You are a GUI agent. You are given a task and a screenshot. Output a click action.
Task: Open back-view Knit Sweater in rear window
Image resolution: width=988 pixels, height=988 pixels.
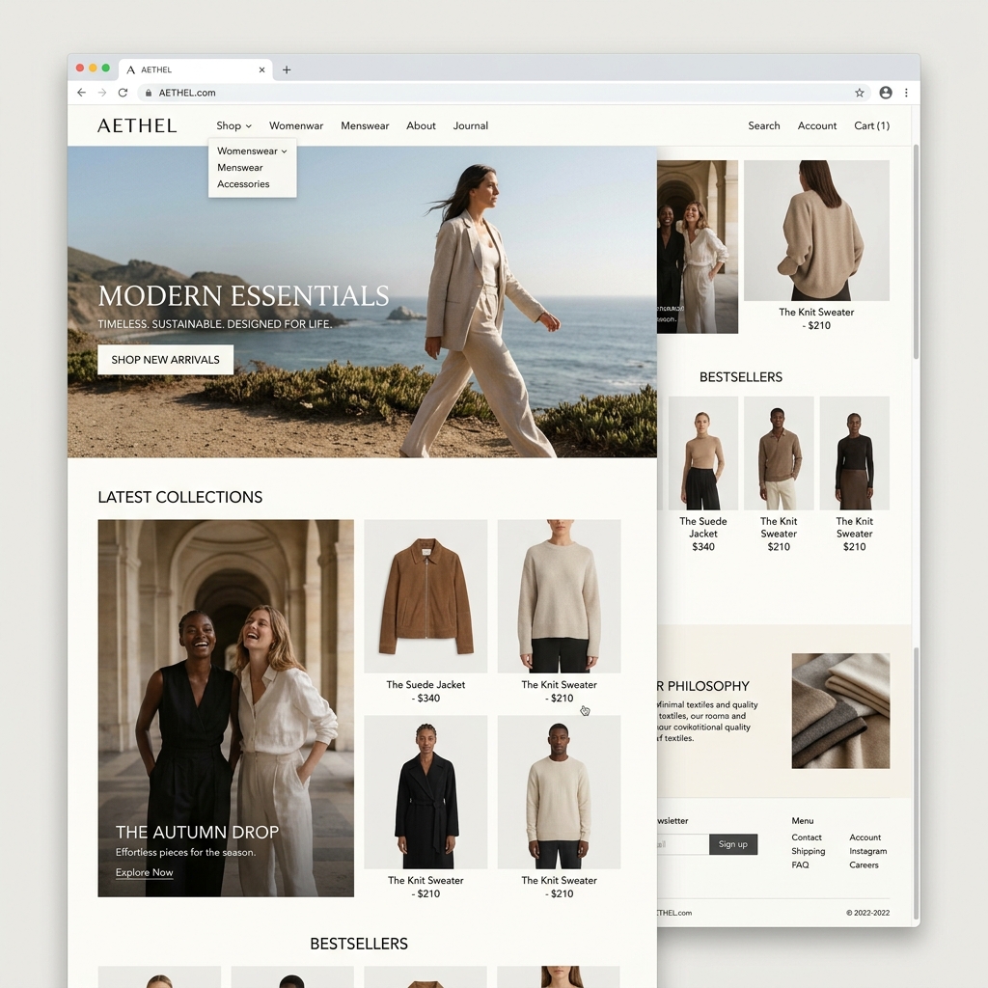coord(816,230)
